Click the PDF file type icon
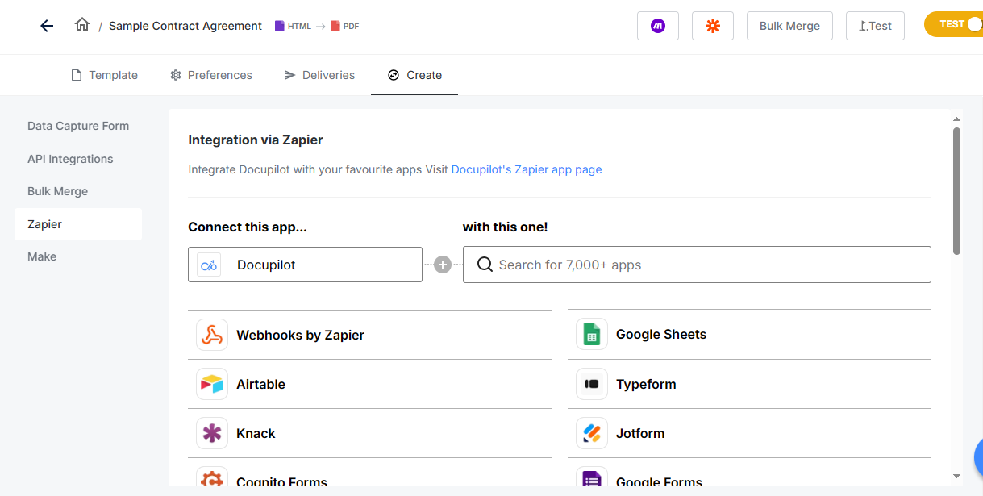The height and width of the screenshot is (496, 983). (335, 26)
